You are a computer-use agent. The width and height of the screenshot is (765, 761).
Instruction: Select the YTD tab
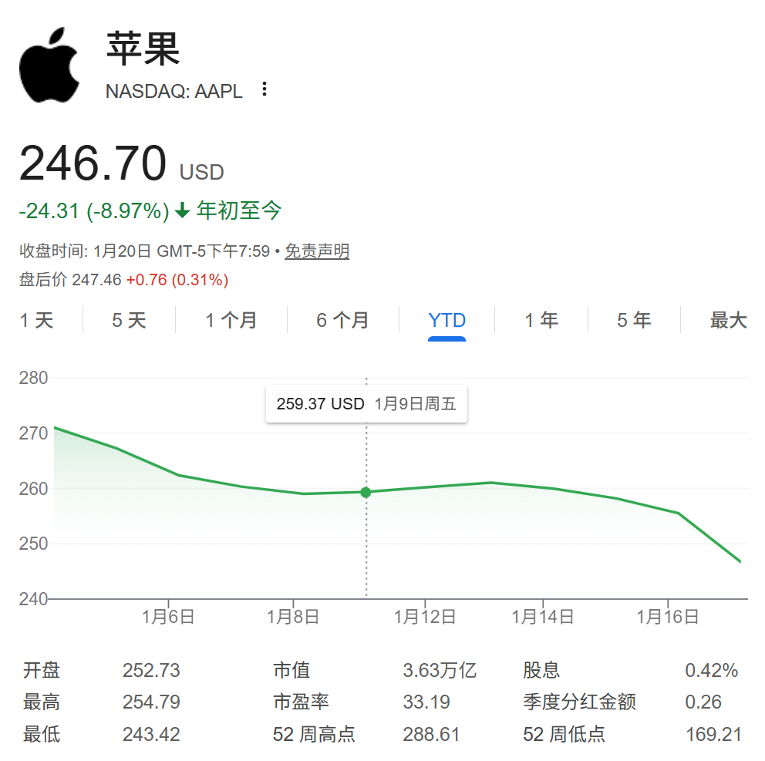click(447, 320)
